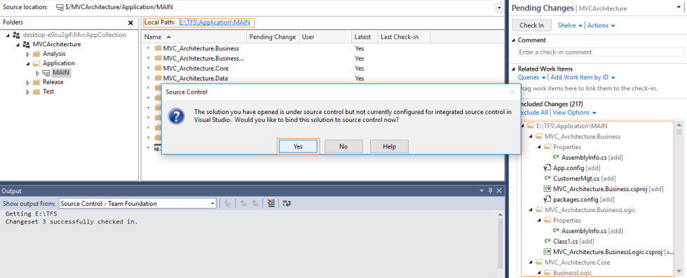
Task: Click the Application folder icon in the tree
Action: click(x=36, y=63)
